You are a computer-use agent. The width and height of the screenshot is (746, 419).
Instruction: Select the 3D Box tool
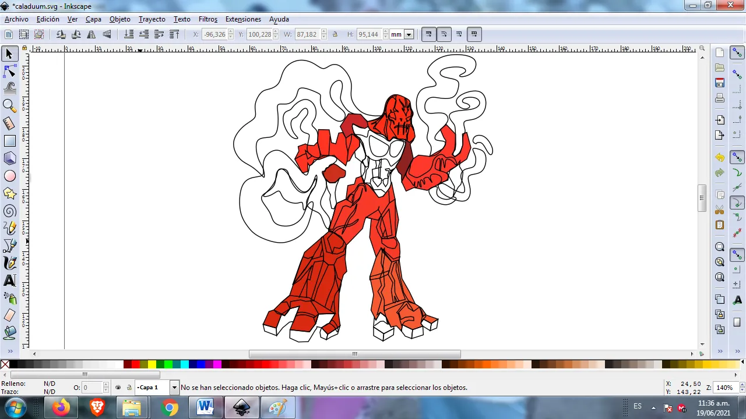point(9,158)
